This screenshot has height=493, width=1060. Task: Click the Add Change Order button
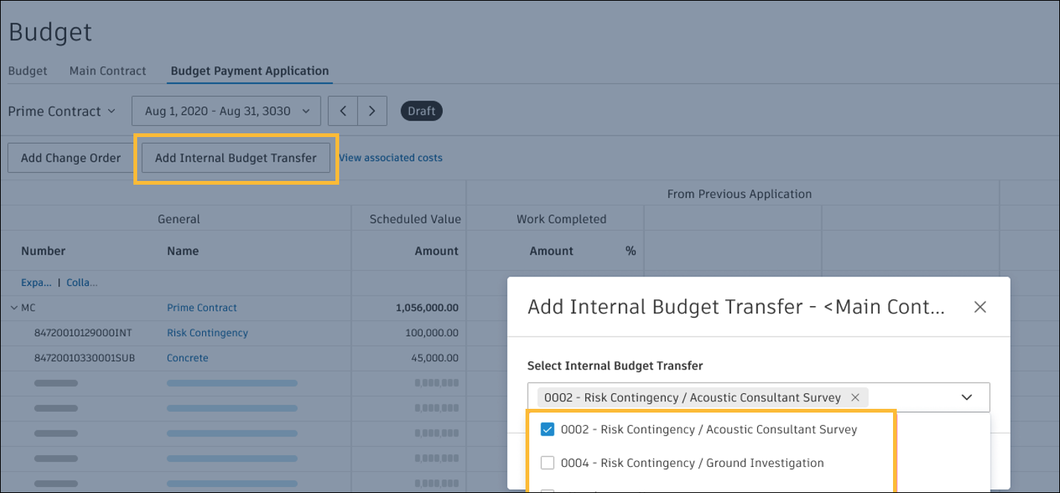tap(71, 158)
